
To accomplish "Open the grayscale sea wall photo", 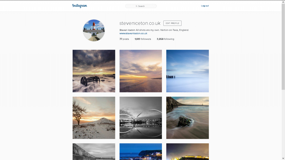I will [x=94, y=152].
